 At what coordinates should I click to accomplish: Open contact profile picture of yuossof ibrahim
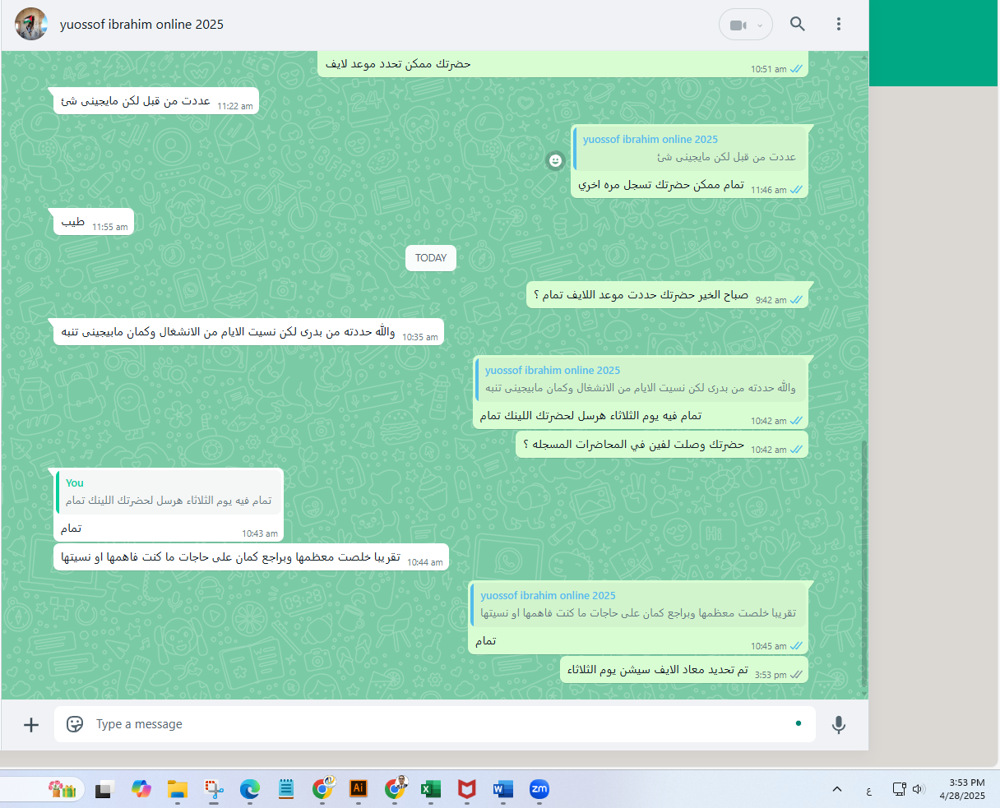coord(31,24)
